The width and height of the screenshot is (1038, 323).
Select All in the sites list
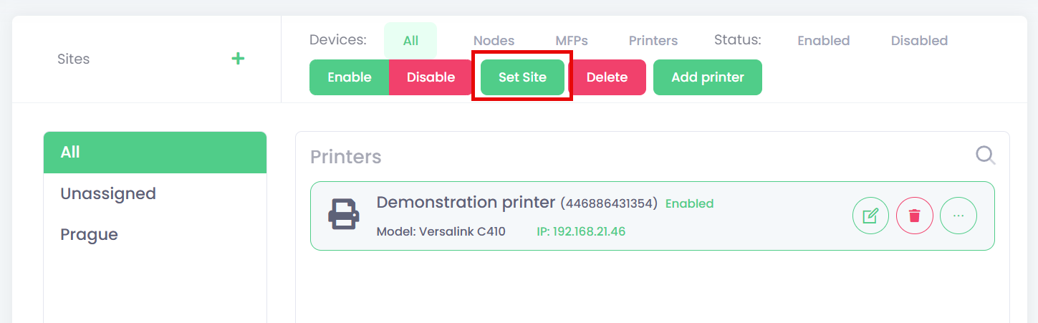click(155, 153)
